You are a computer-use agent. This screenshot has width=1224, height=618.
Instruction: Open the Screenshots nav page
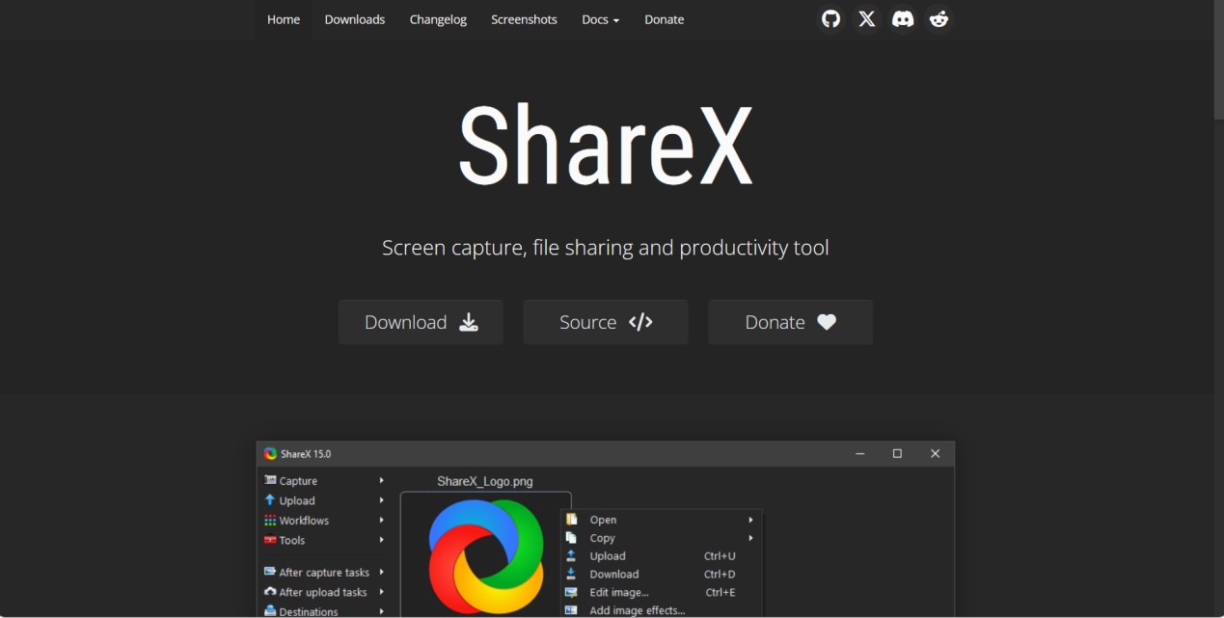(524, 19)
